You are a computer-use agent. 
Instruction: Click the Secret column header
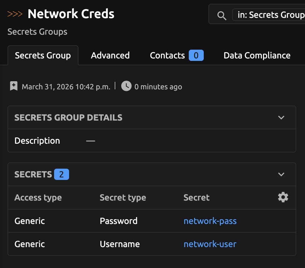(x=197, y=198)
